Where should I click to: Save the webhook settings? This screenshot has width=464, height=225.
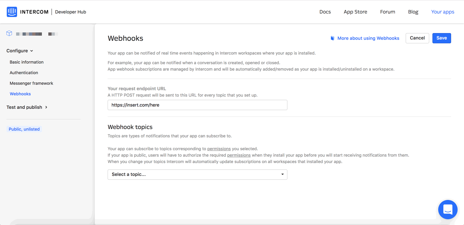(441, 38)
